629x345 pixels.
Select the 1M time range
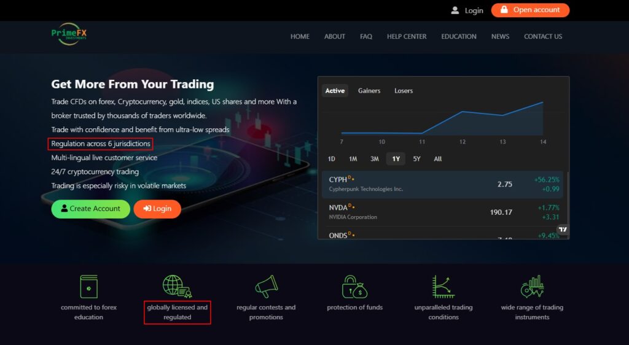353,158
